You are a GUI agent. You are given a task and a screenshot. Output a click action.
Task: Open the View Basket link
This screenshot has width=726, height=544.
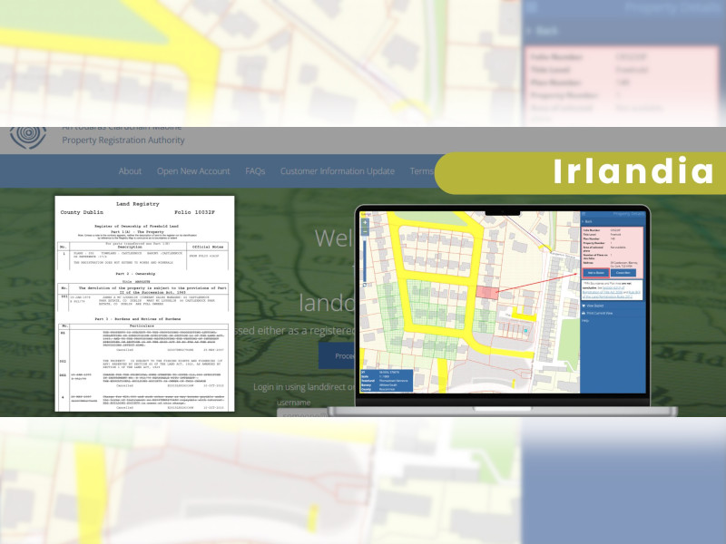point(593,306)
